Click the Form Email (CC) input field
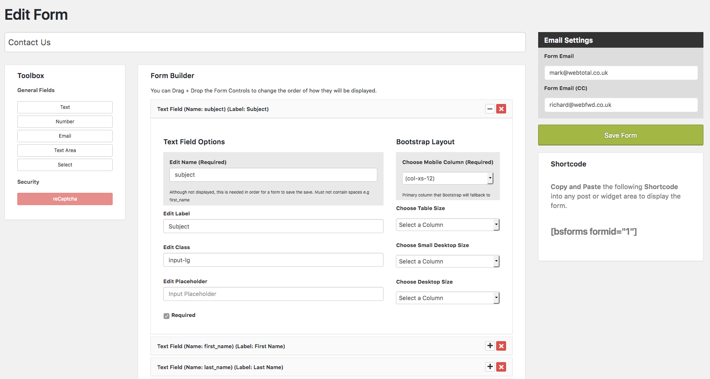The width and height of the screenshot is (710, 379). click(621, 105)
